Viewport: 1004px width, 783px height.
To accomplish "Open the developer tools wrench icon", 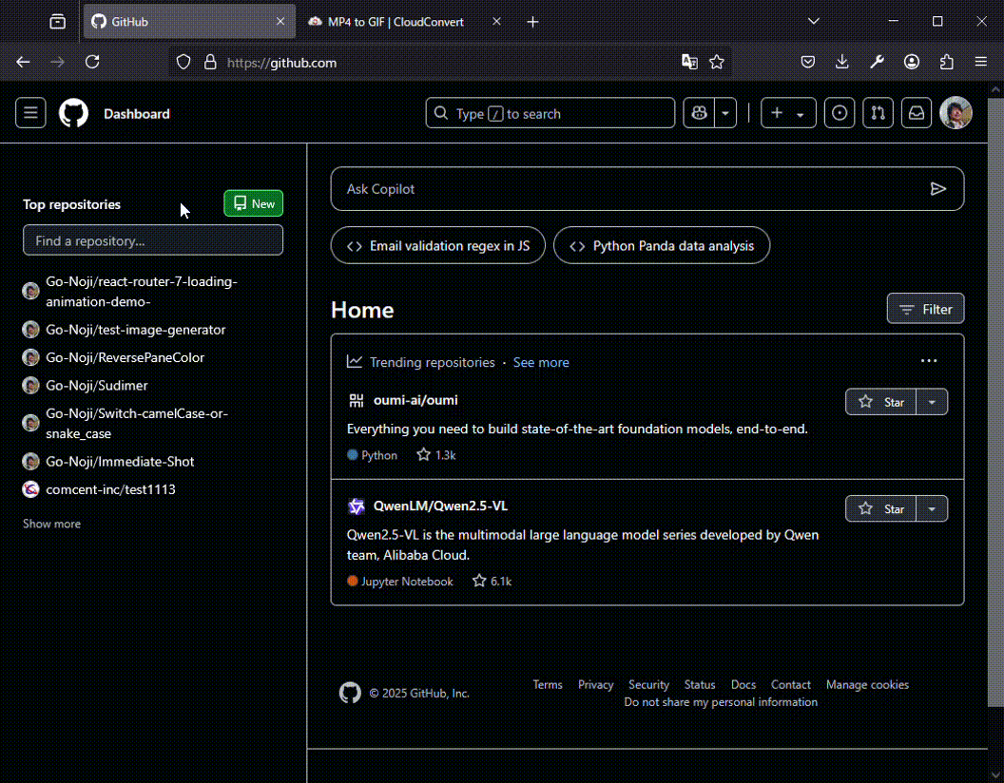I will [x=878, y=62].
